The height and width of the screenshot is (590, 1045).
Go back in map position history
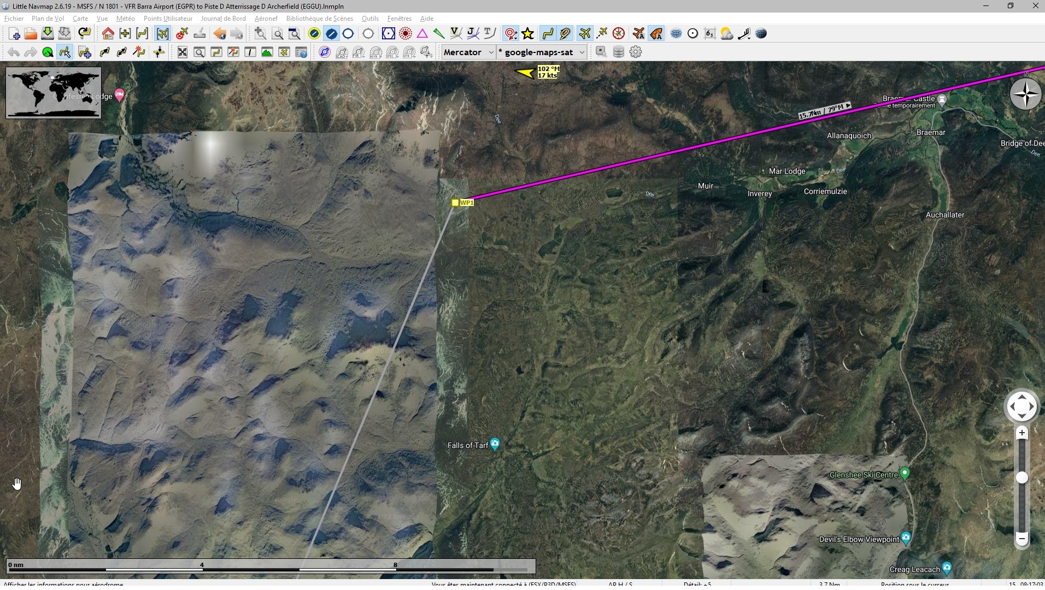pyautogui.click(x=220, y=34)
